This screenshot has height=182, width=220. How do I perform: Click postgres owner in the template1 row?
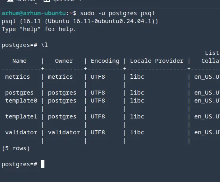[x=62, y=117]
